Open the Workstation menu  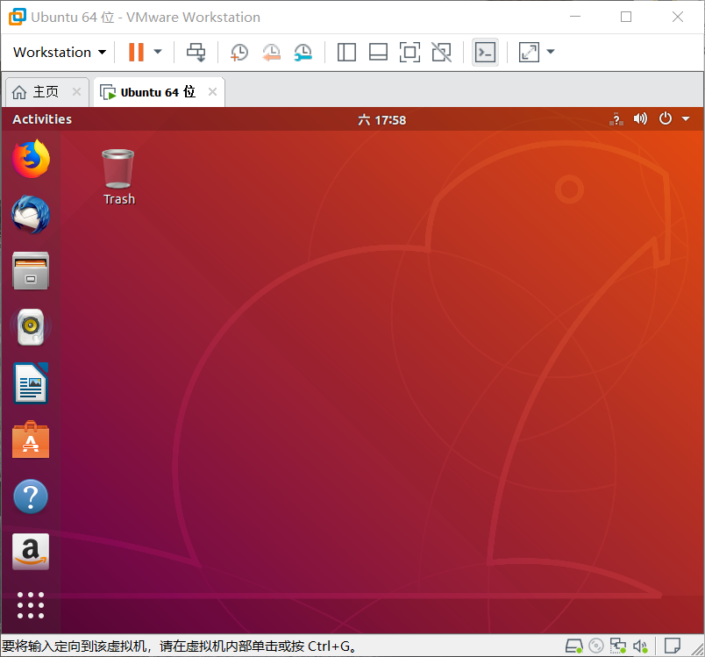[x=60, y=52]
